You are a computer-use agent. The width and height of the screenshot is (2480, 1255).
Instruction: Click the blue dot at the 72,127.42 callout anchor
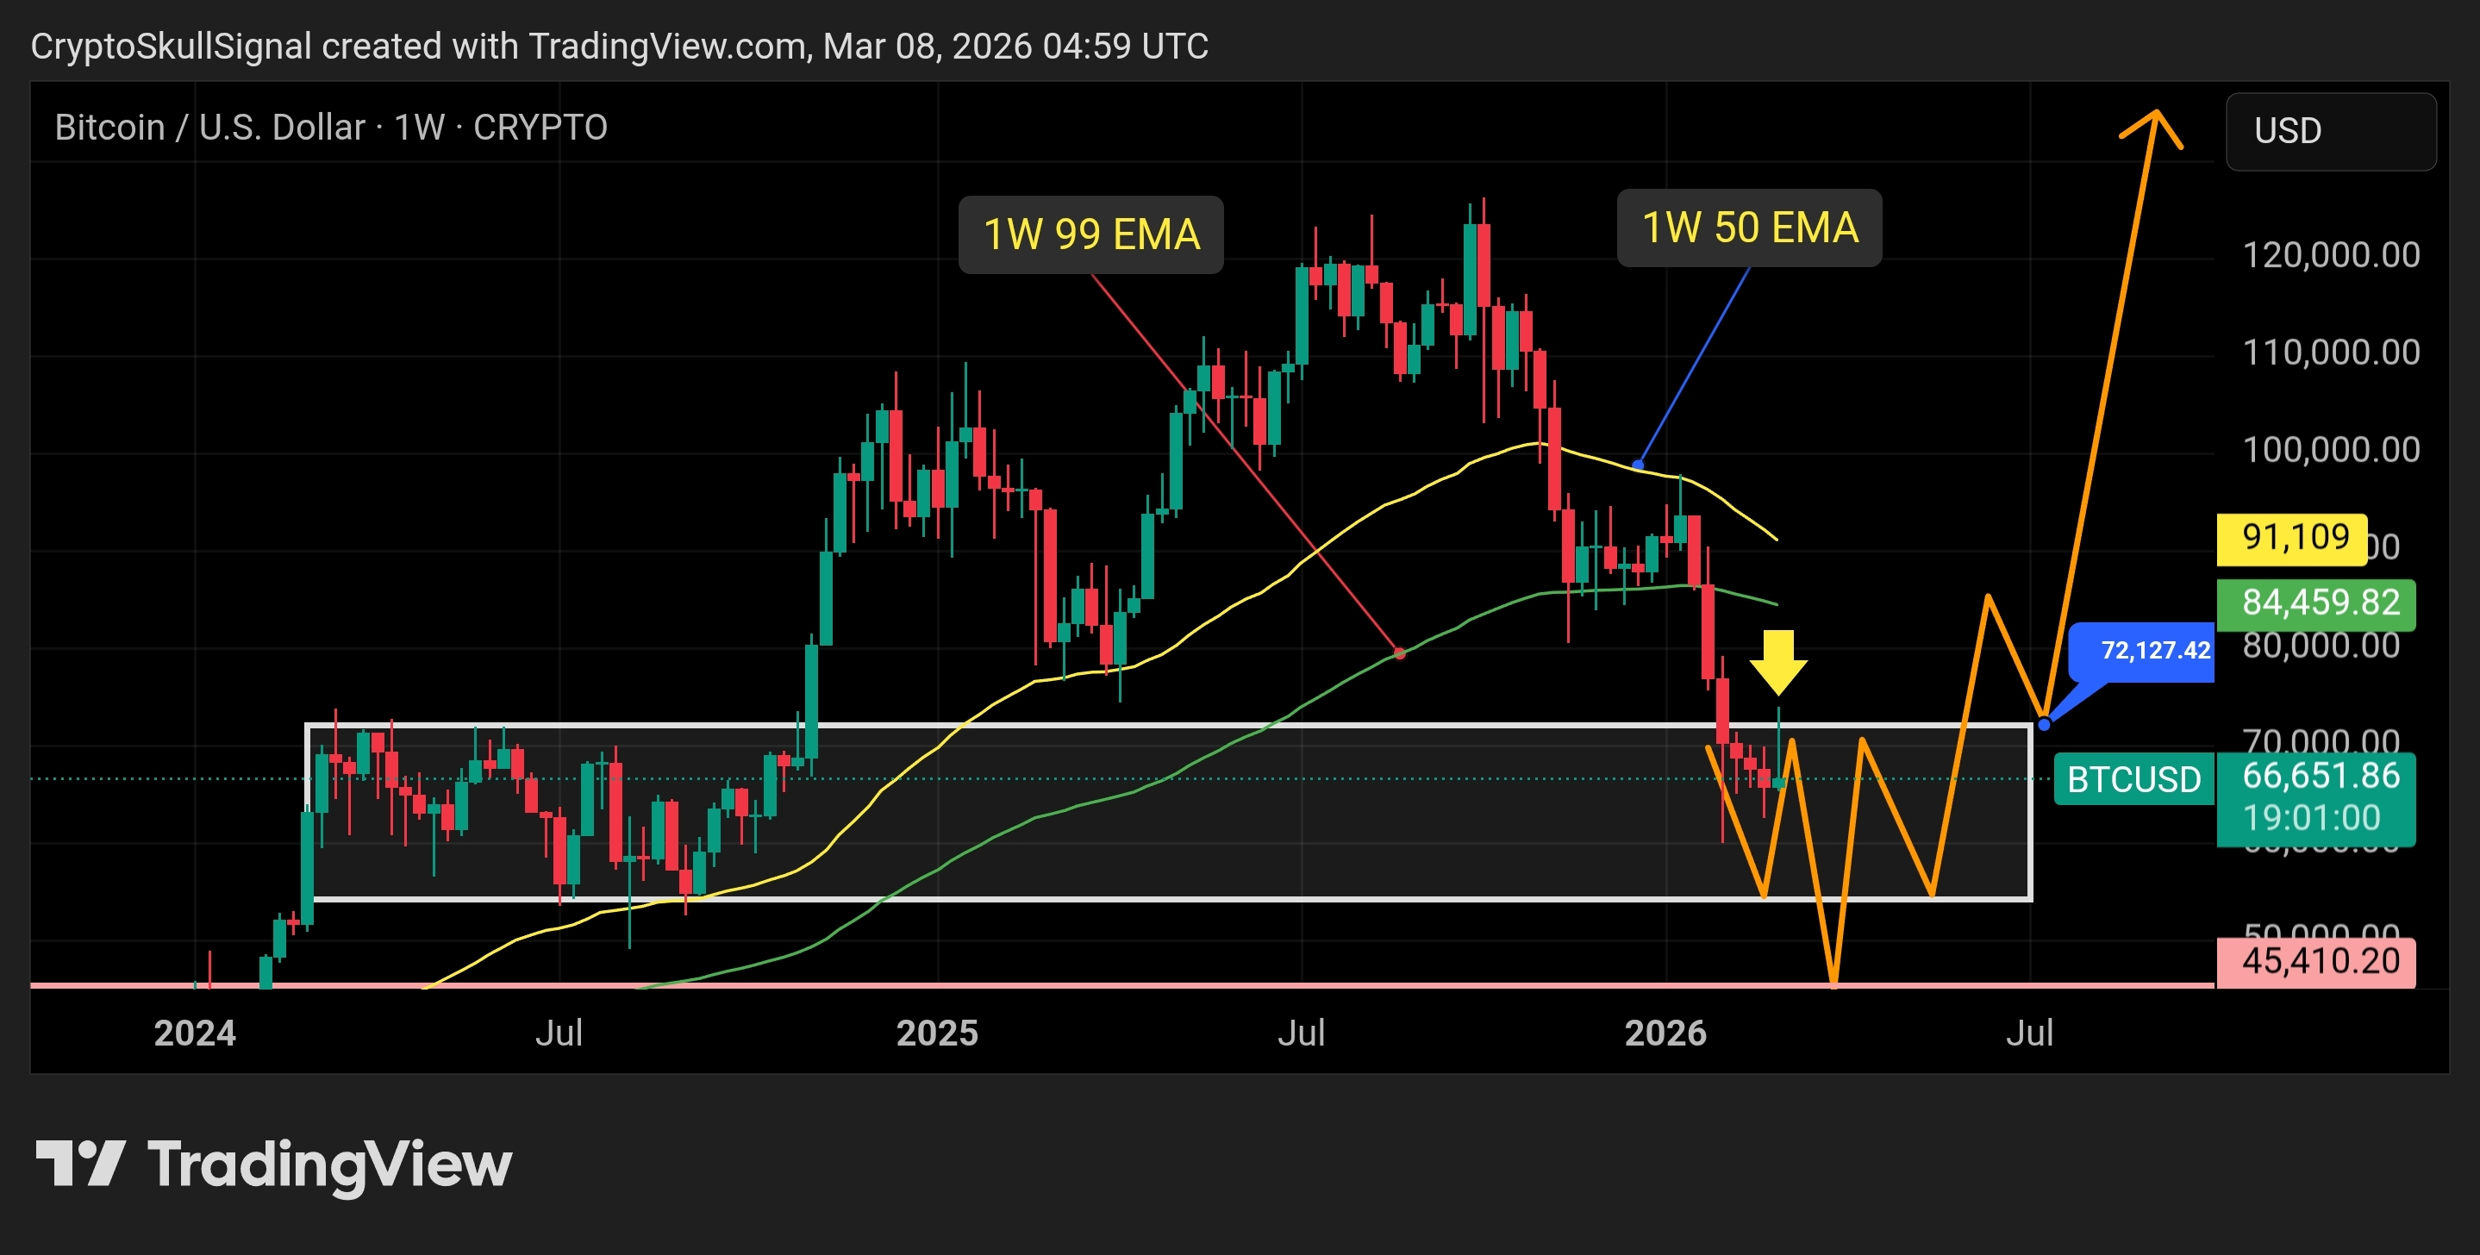[x=2044, y=724]
